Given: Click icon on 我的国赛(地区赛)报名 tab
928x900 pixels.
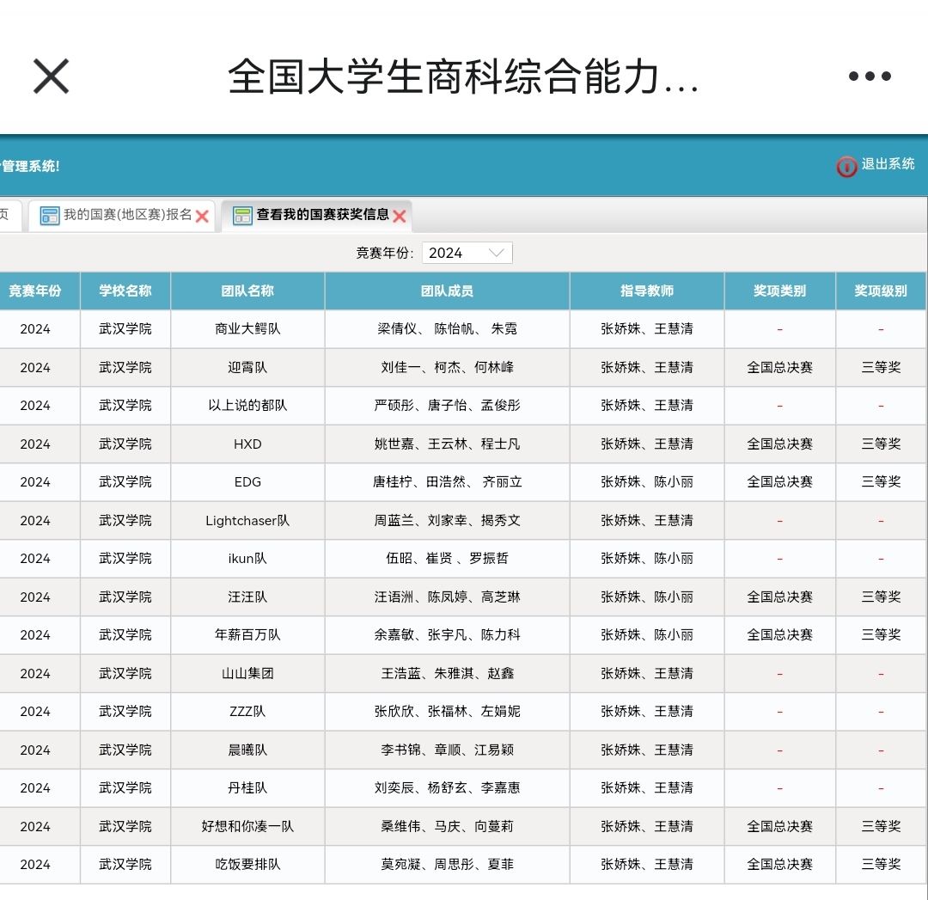Looking at the screenshot, I should [x=50, y=216].
